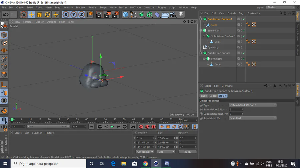The image size is (300, 168).
Task: Collapse the Symmetry.1 tree node
Action: click(201, 31)
